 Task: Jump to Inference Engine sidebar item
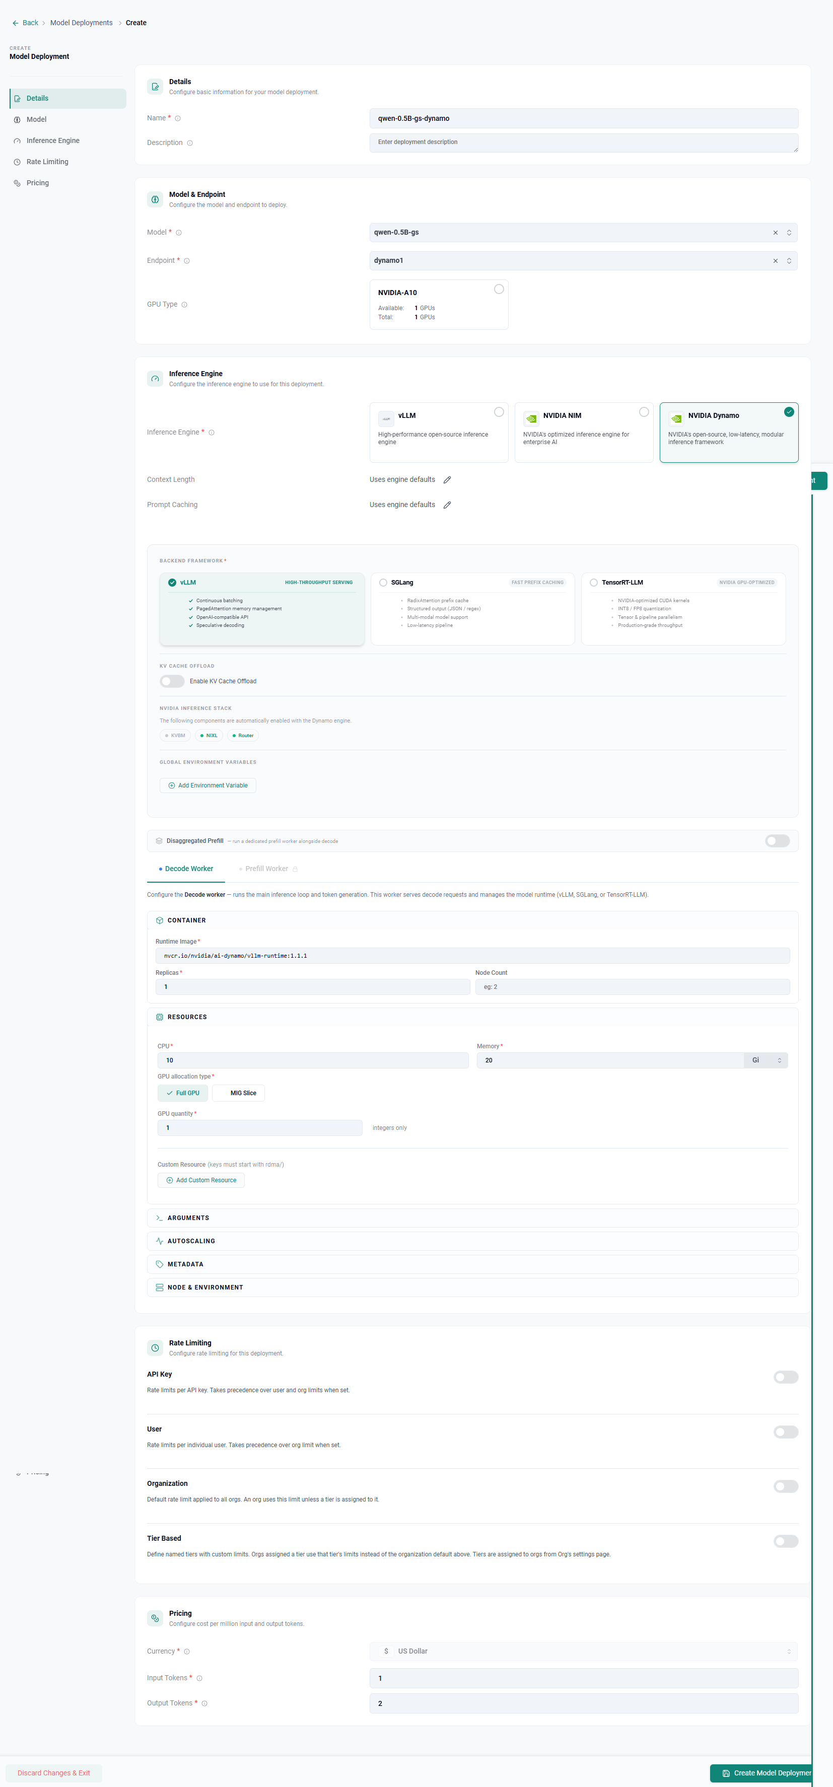point(68,141)
